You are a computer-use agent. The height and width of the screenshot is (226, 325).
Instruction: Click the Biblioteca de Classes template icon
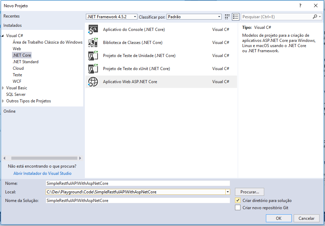[x=93, y=43]
